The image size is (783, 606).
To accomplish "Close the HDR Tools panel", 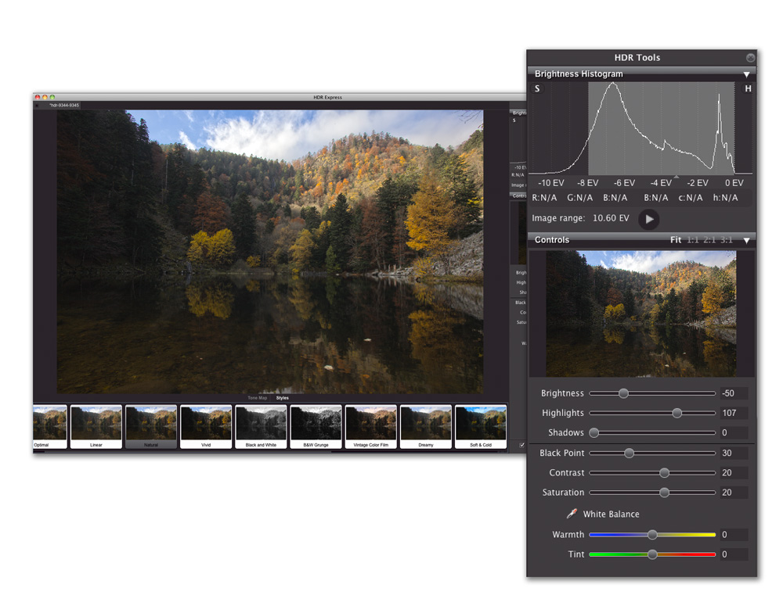I will click(750, 58).
